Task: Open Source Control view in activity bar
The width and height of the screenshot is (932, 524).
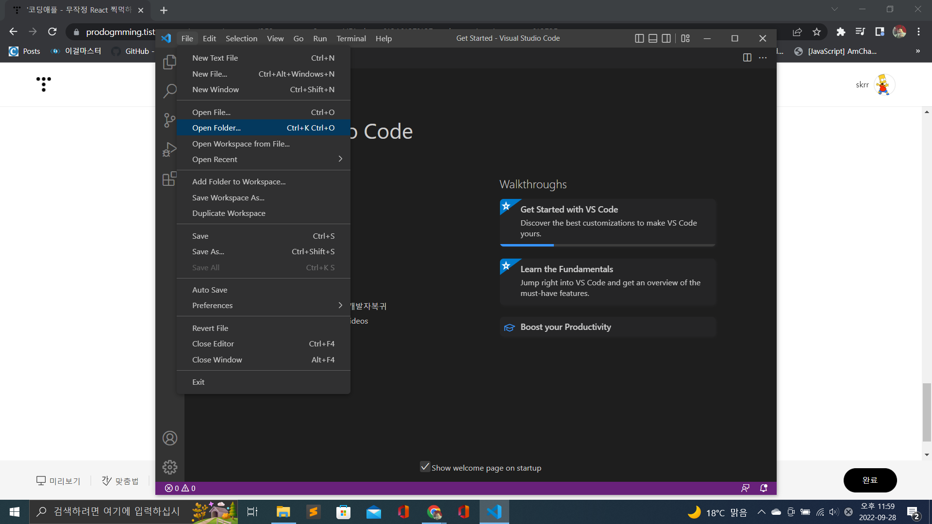Action: pos(169,120)
